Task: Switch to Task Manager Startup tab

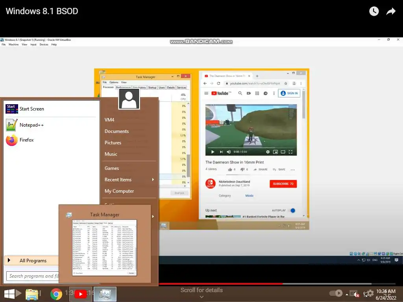Action: [x=152, y=88]
